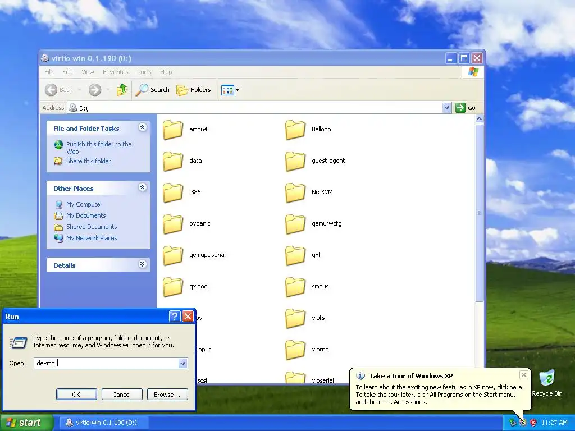Select the NetKVM folder icon

coord(295,192)
